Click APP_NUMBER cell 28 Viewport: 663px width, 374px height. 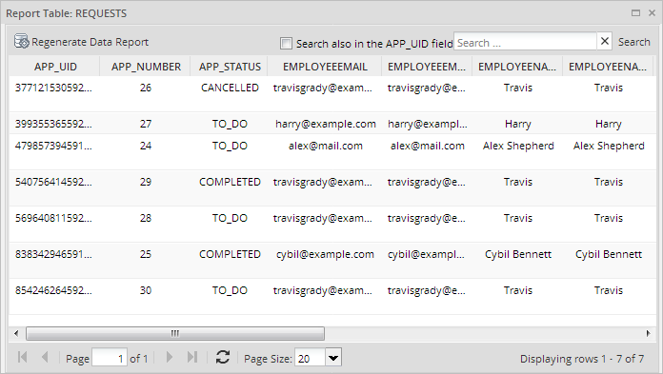146,218
